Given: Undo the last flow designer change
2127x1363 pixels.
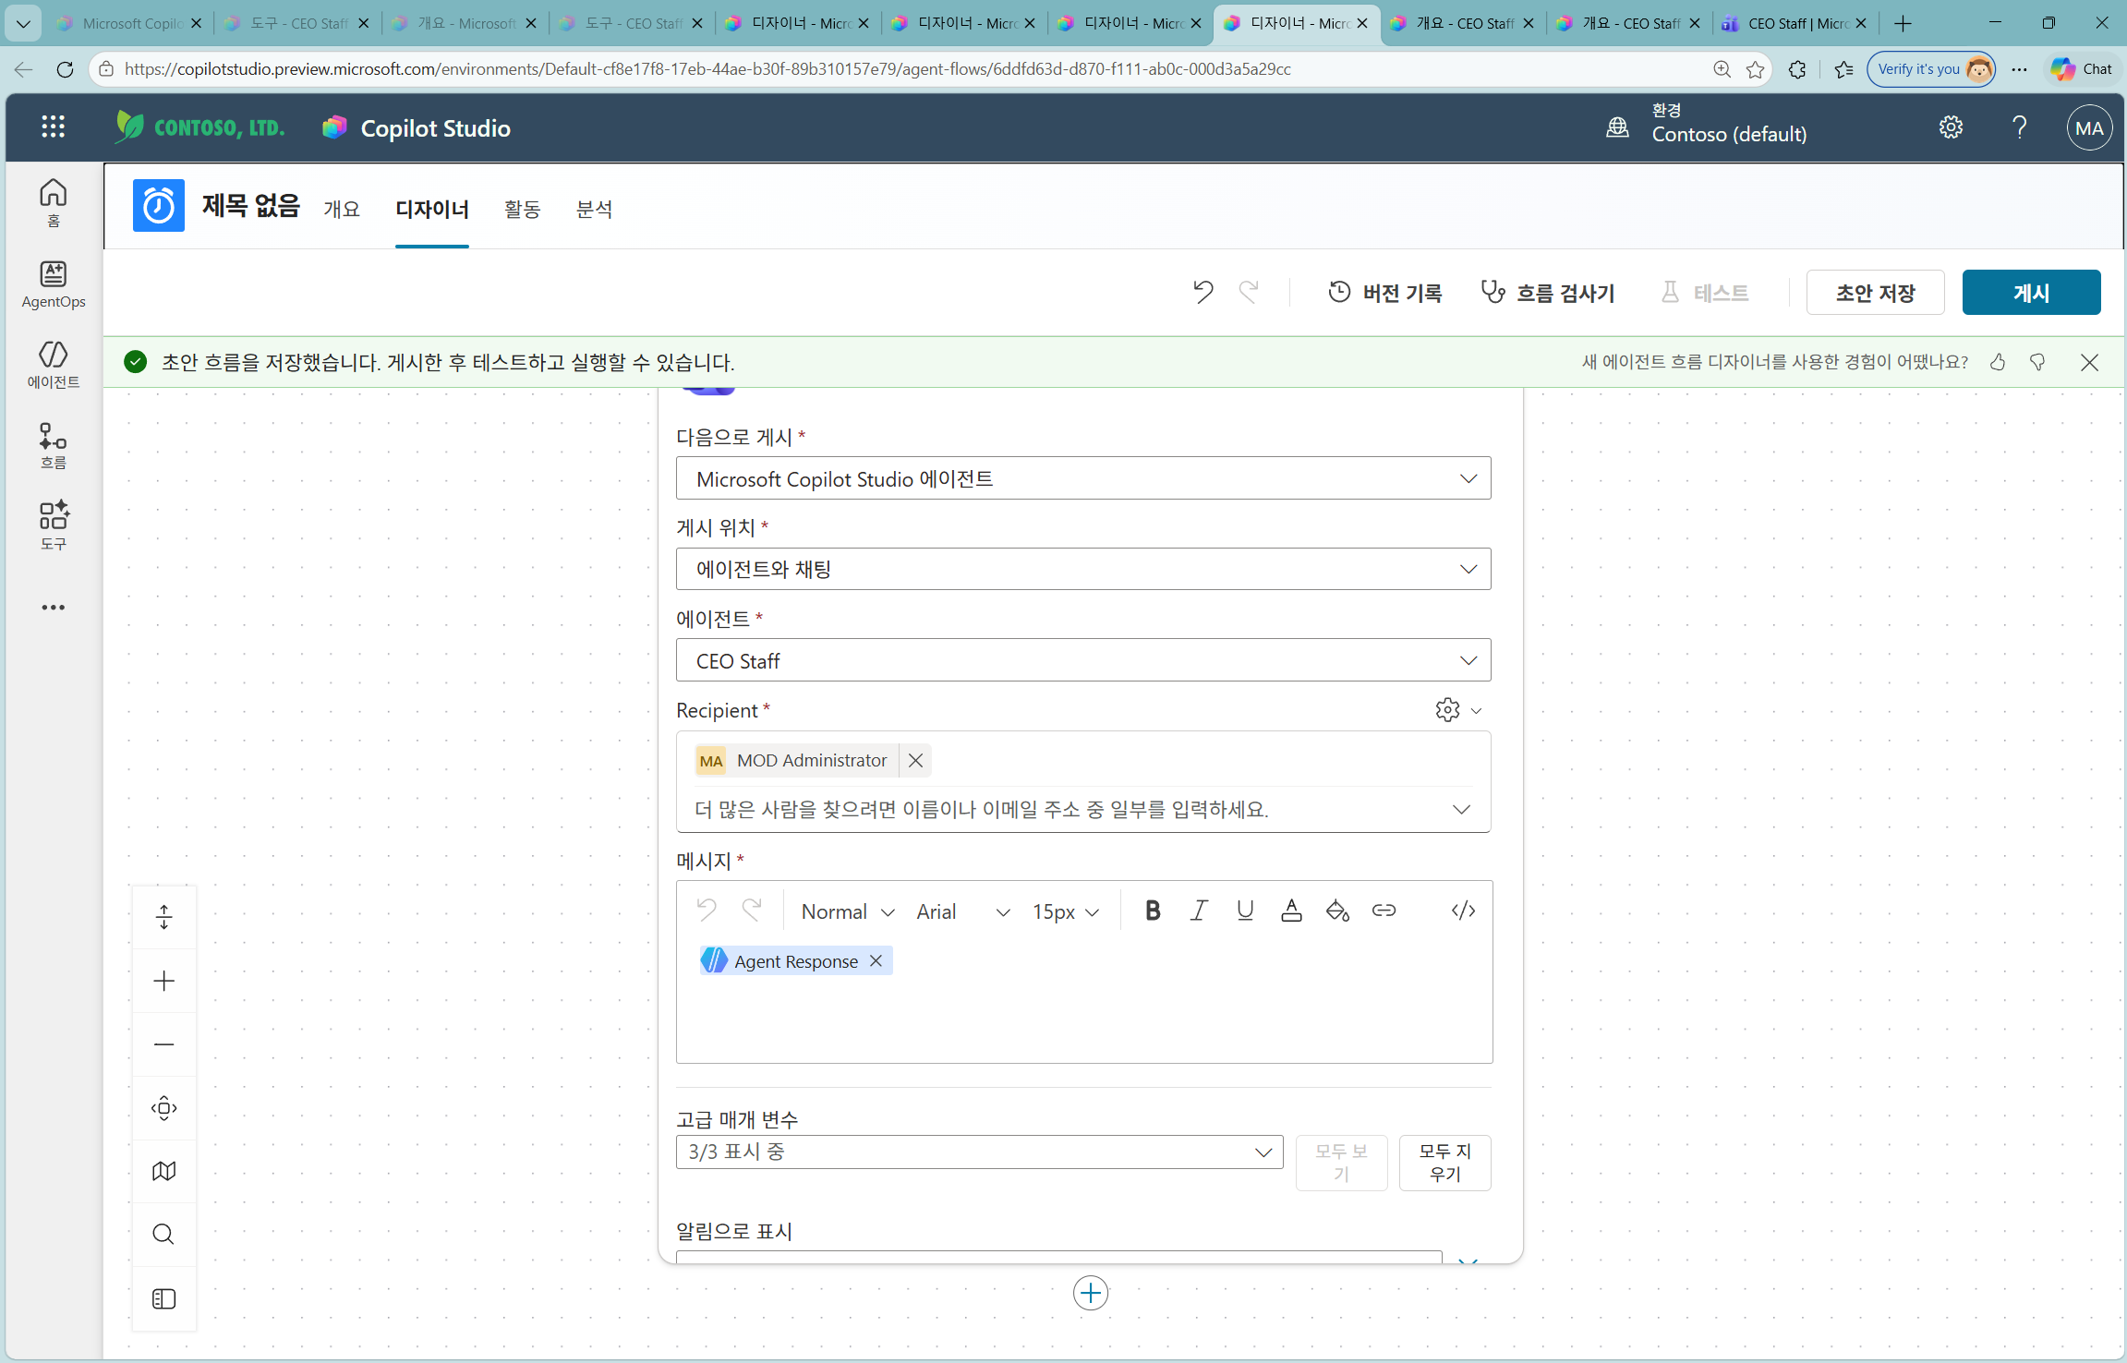Looking at the screenshot, I should pyautogui.click(x=1202, y=292).
